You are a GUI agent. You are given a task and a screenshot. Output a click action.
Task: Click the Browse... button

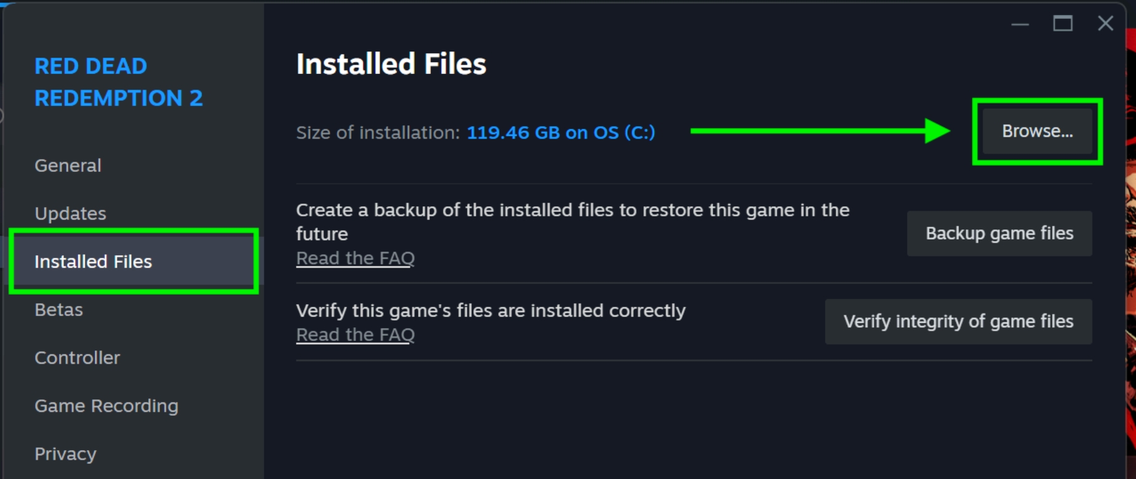tap(1037, 132)
